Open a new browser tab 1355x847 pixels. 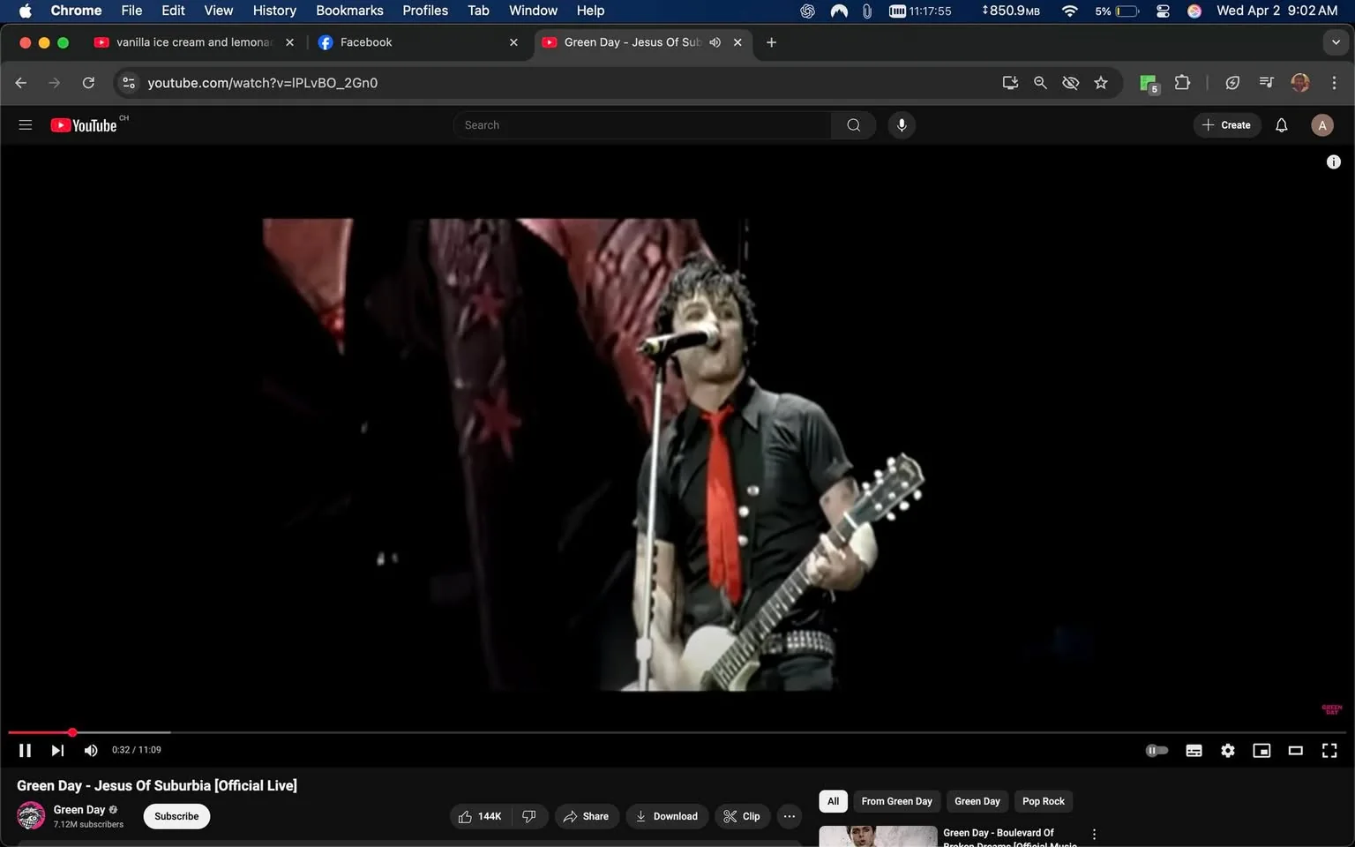(x=772, y=42)
